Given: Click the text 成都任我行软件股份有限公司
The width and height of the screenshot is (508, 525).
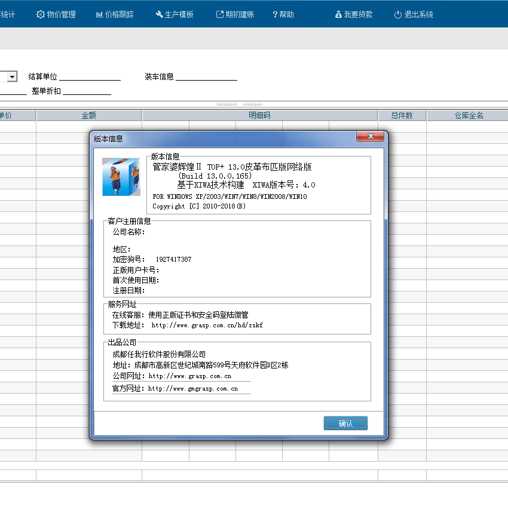Looking at the screenshot, I should (x=159, y=354).
